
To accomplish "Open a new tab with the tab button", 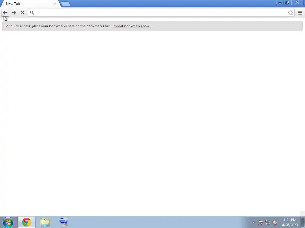I will coord(66,4).
